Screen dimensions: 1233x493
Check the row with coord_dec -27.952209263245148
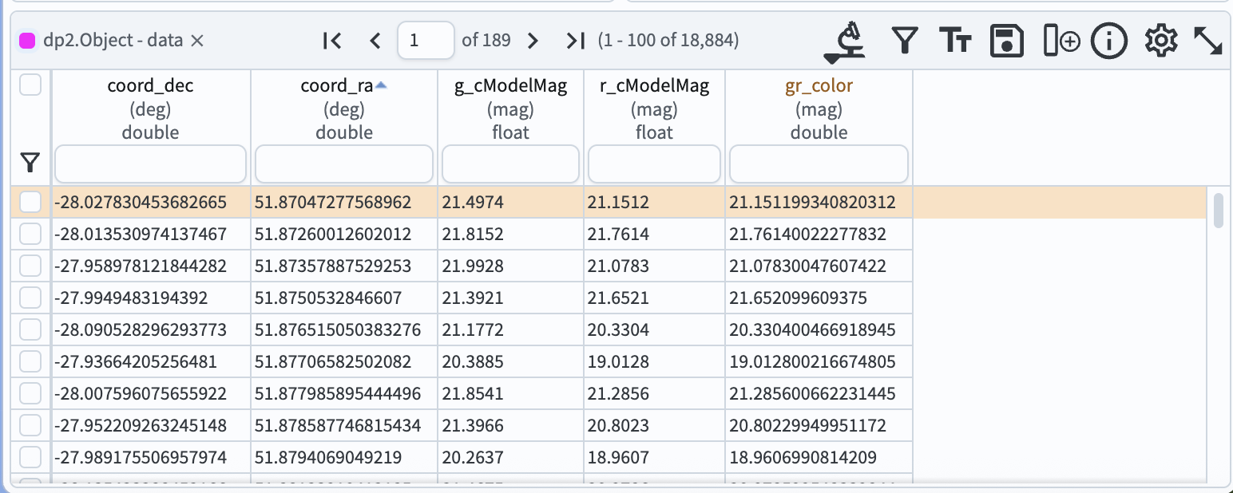30,425
